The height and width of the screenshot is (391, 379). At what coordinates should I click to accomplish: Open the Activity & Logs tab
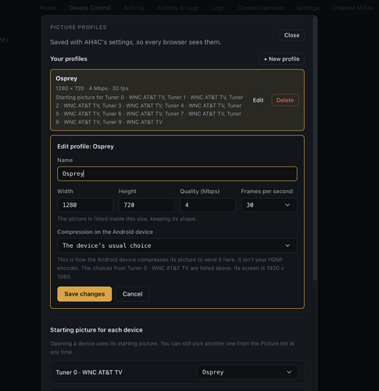pos(177,8)
